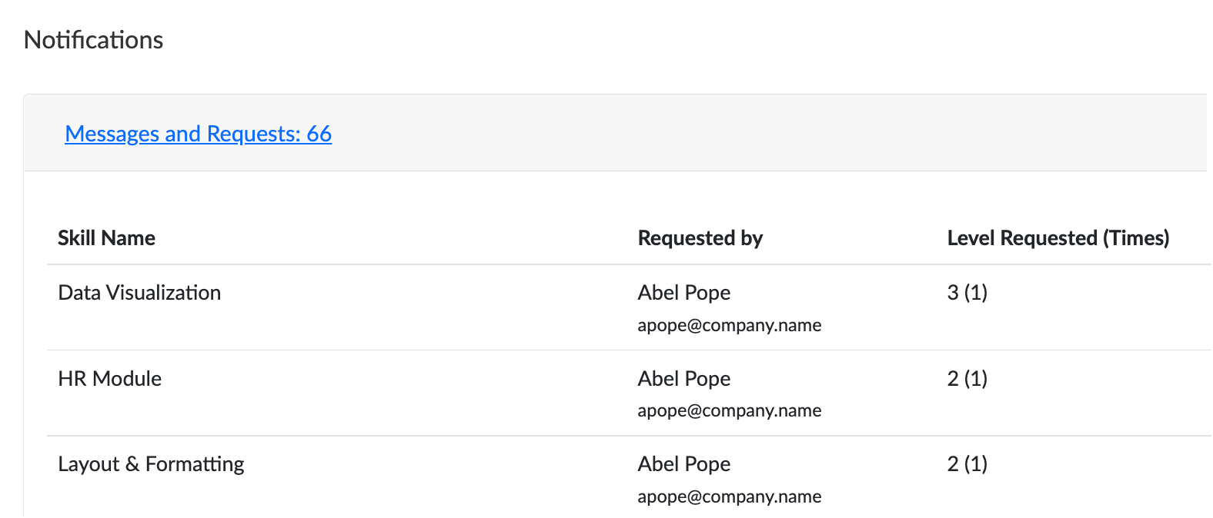Click the apope@company.name email in HR Module row
The width and height of the screenshot is (1213, 518).
pyautogui.click(x=730, y=410)
